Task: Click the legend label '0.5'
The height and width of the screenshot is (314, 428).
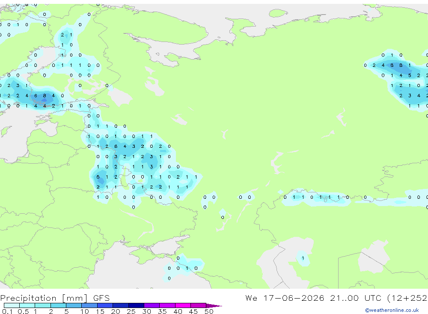Action: [x=23, y=311]
